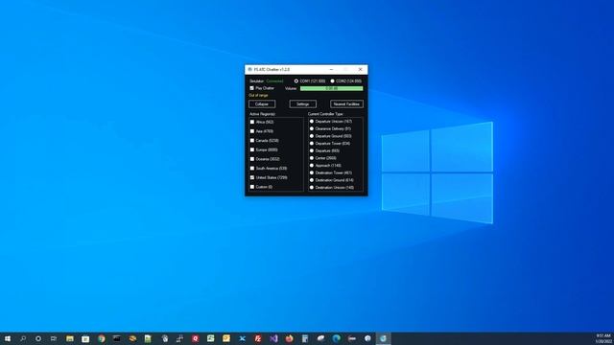
Task: Click the app icon in title bar
Action: (249, 69)
